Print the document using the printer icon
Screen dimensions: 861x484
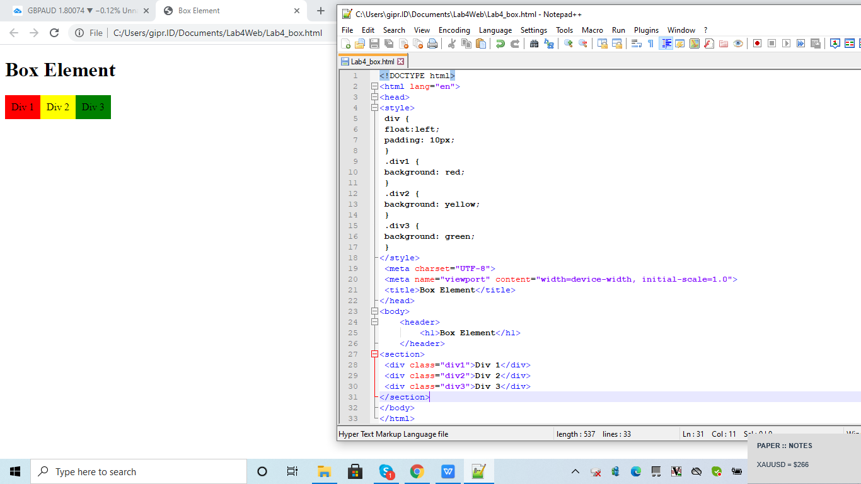point(432,43)
